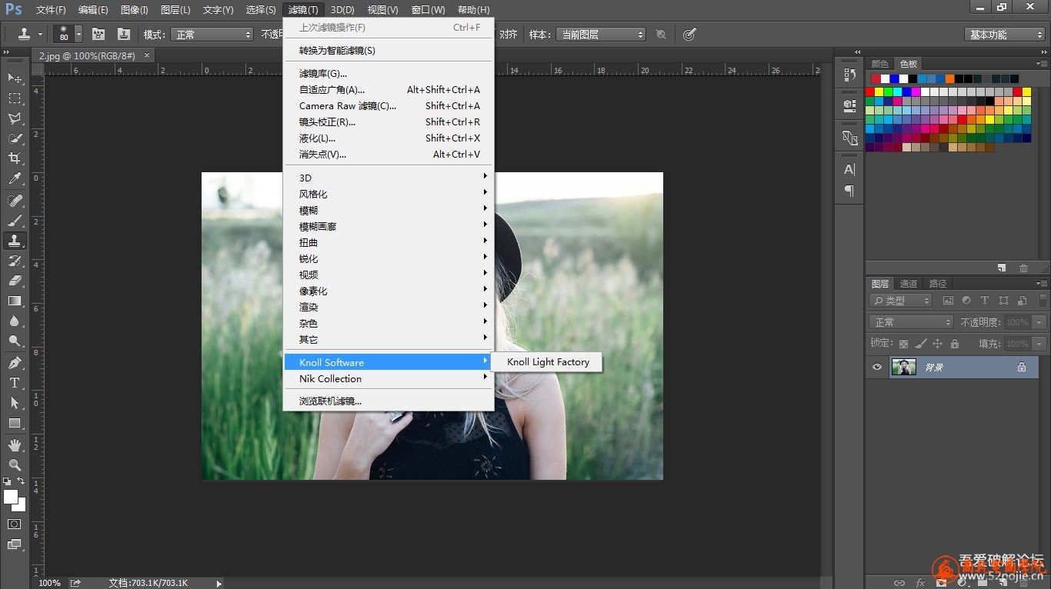
Task: Close the 2.jpg document tab
Action: click(146, 55)
